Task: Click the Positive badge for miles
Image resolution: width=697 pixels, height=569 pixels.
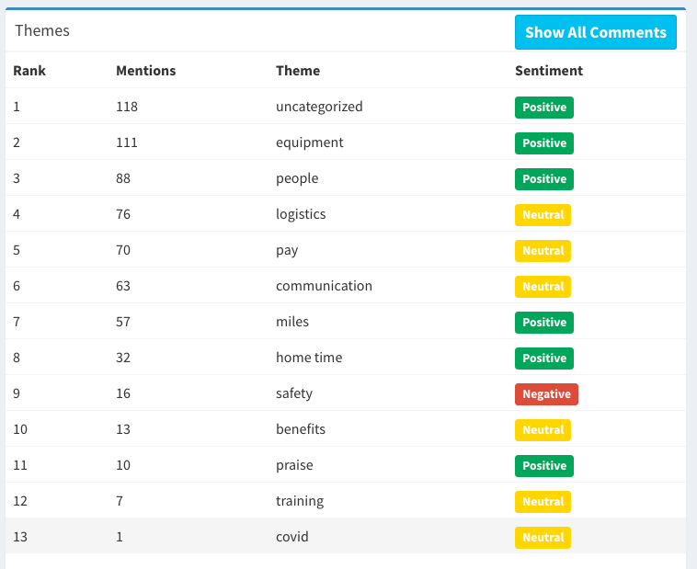Action: tap(543, 323)
